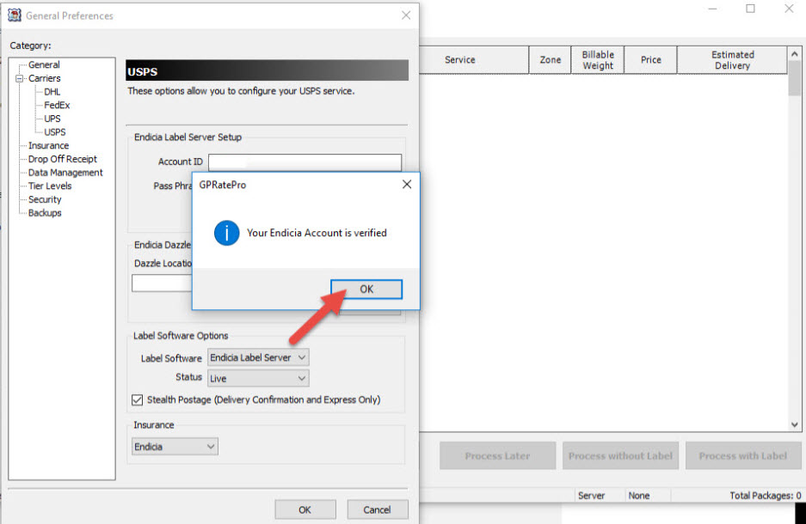Open UPS carrier settings

[52, 119]
